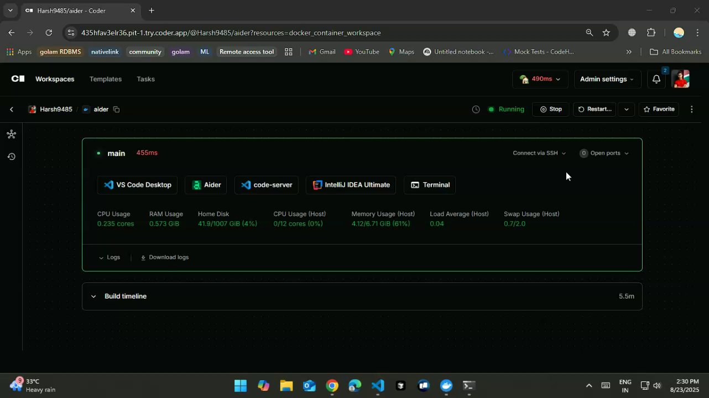Screen dimensions: 709x398
Task: Open the user avatar menu
Action: pos(681,79)
